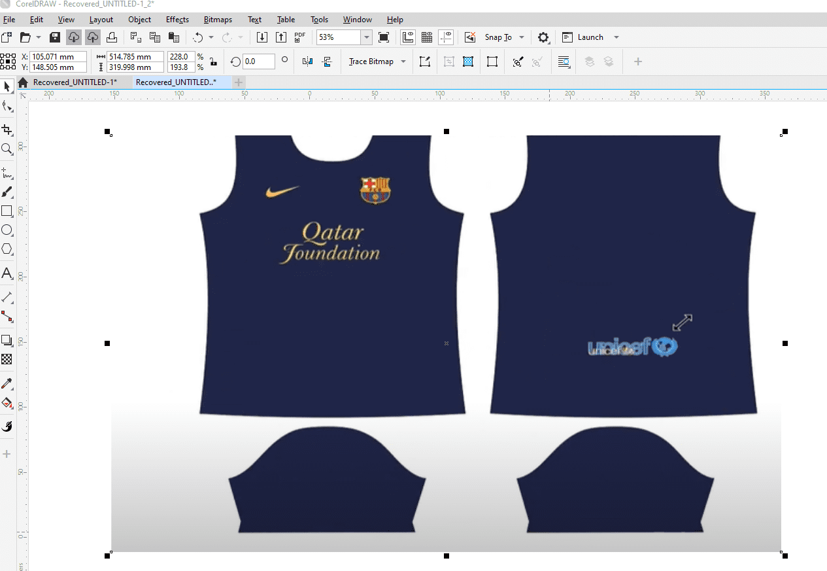Open the File menu
The height and width of the screenshot is (571, 827).
(x=9, y=20)
